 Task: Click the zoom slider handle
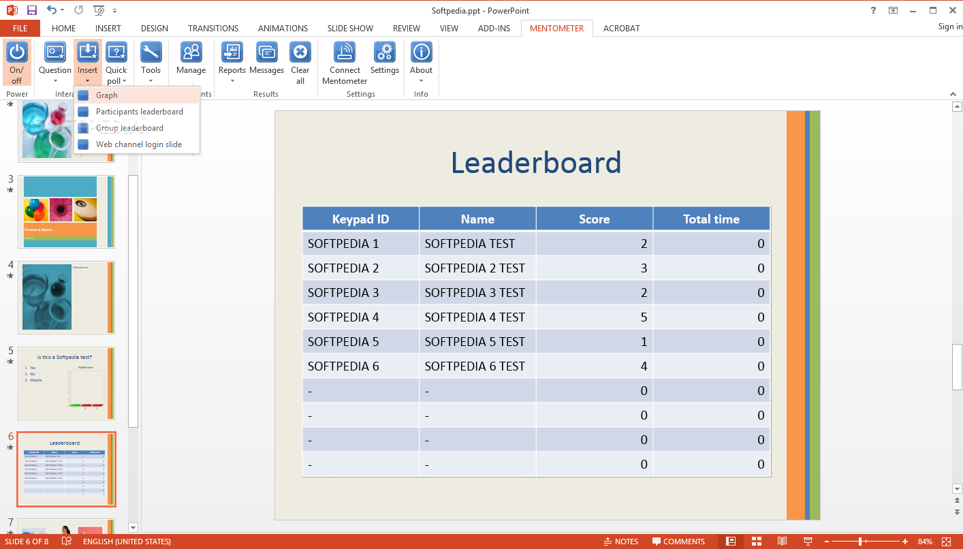point(861,542)
